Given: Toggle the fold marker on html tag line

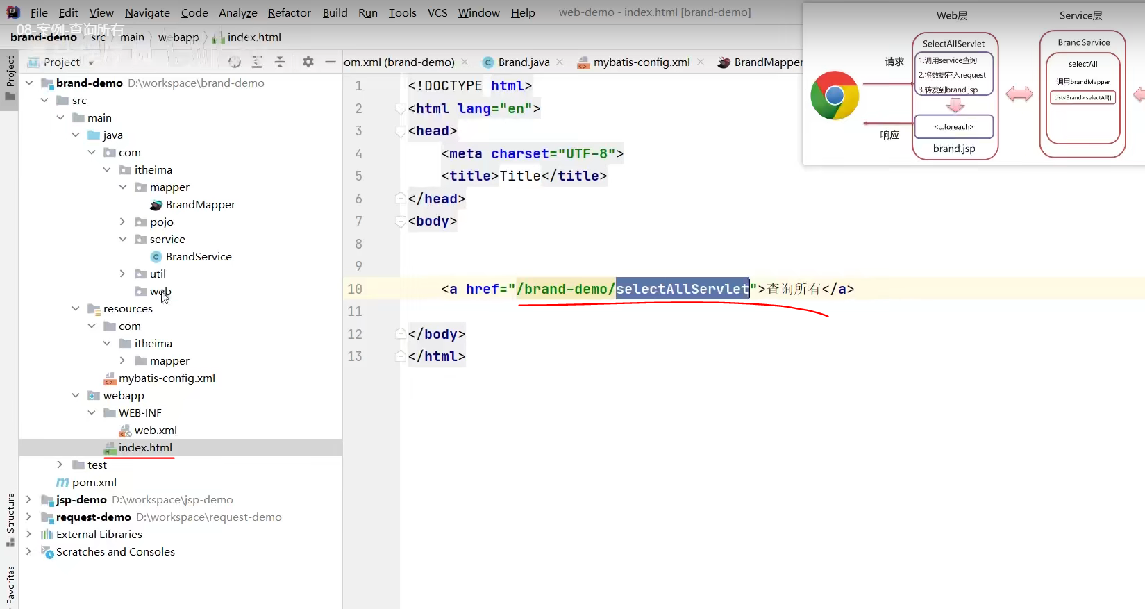Looking at the screenshot, I should pyautogui.click(x=400, y=108).
